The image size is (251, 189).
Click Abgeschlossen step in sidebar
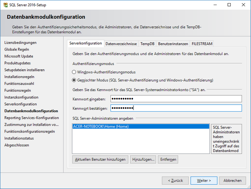coord(17,145)
